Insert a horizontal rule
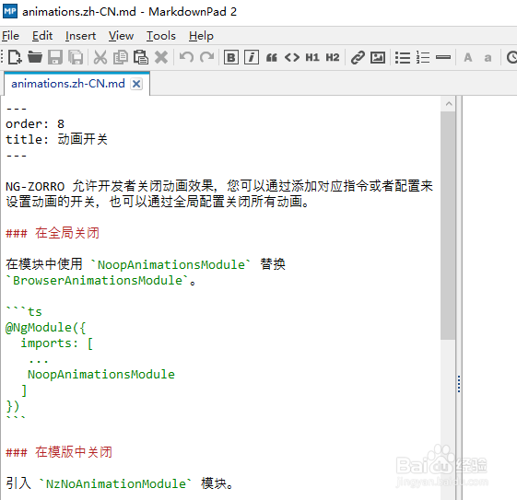This screenshot has height=500, width=517. (x=443, y=57)
